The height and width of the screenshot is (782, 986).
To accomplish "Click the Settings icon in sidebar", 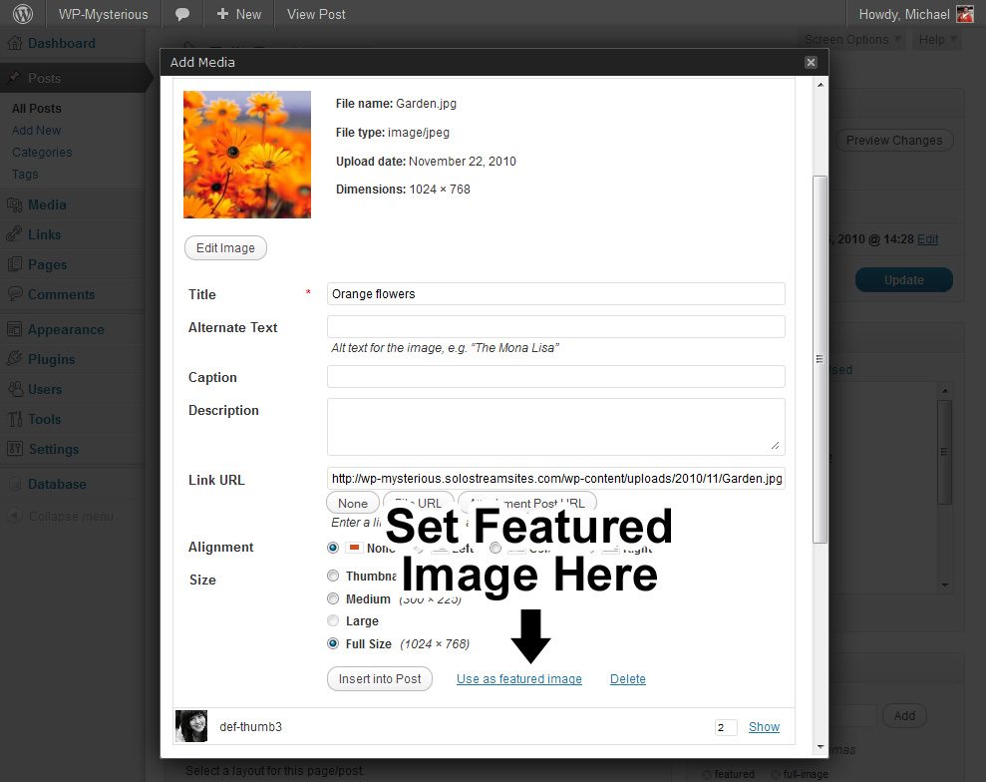I will (15, 449).
